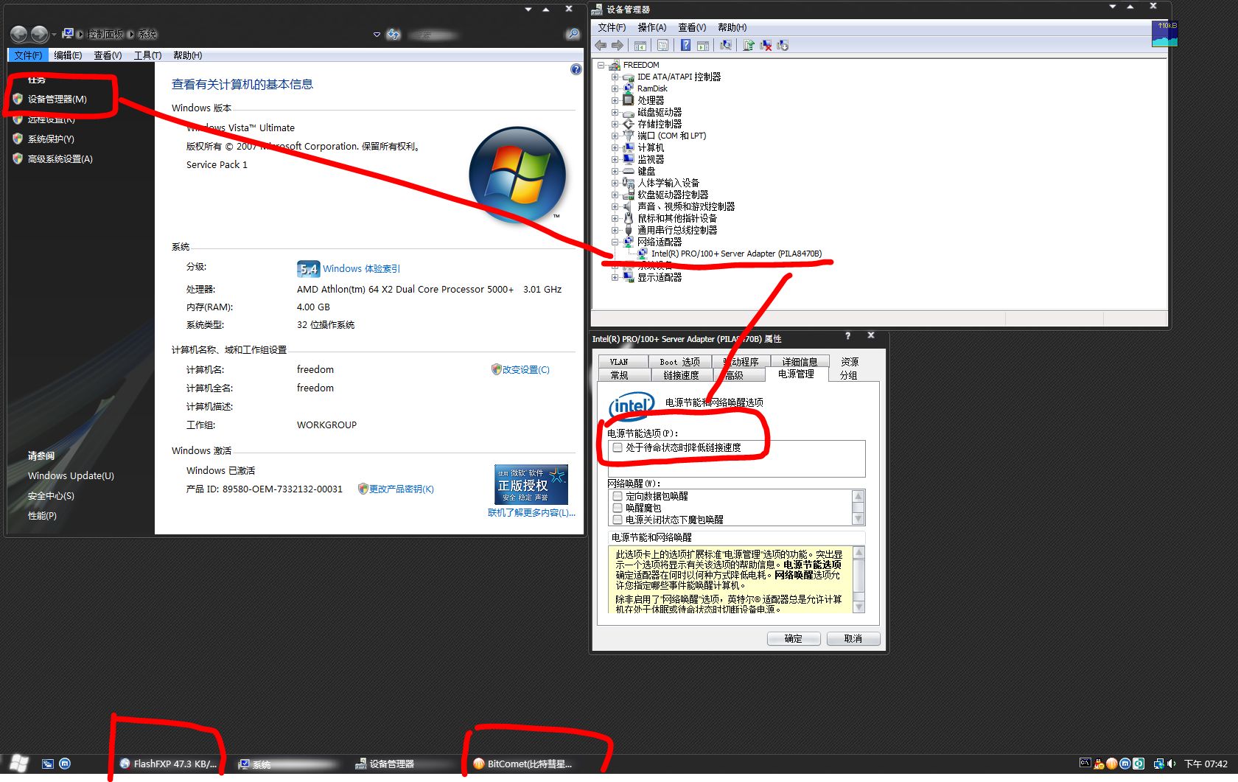1238x782 pixels.
Task: Select Intel(R) PRO/100+ Server Adapter device
Action: coord(736,254)
